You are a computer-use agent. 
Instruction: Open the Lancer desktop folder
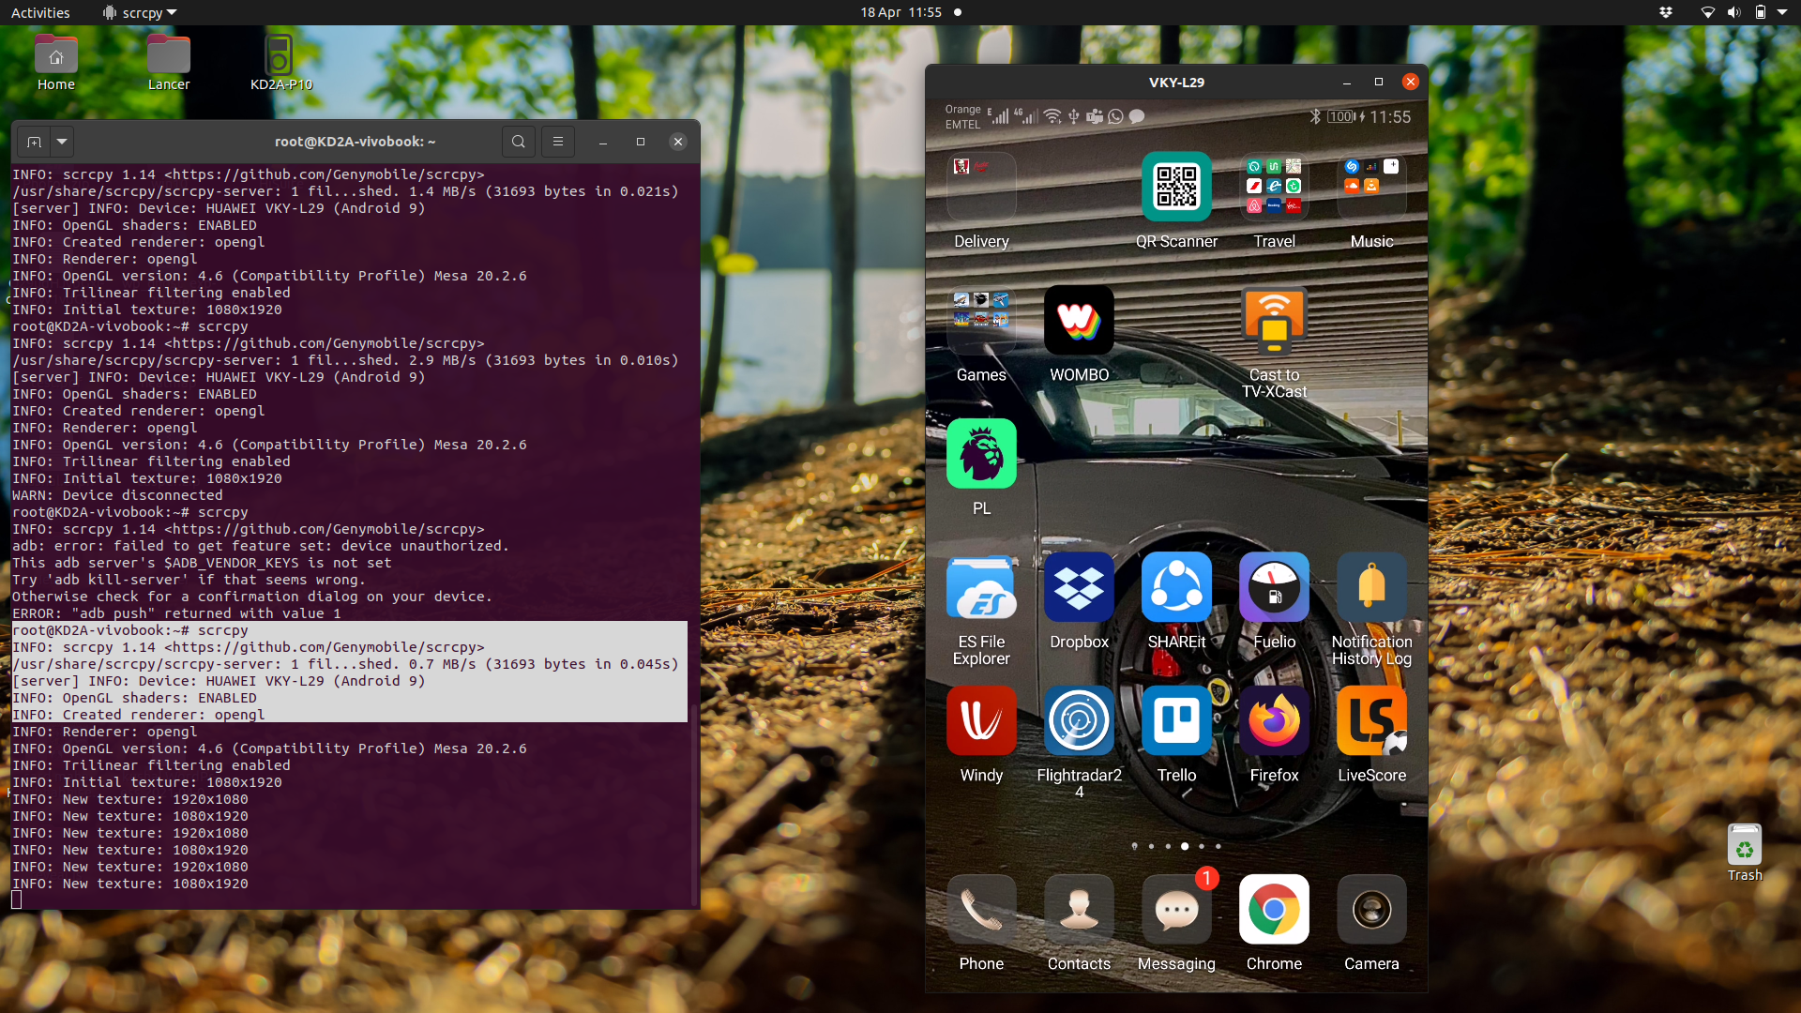pos(169,63)
